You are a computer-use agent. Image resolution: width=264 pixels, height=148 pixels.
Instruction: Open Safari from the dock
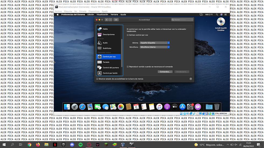(x=82, y=107)
